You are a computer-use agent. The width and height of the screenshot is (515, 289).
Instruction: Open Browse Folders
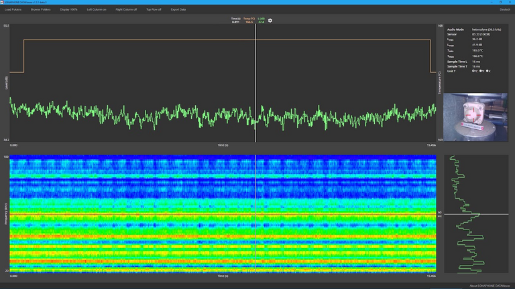pyautogui.click(x=40, y=9)
